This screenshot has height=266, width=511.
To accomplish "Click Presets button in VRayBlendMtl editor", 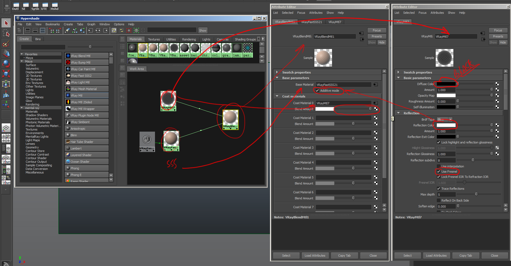I will point(377,36).
